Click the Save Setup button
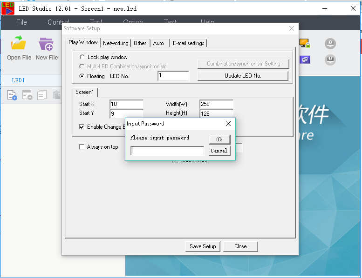The width and height of the screenshot is (362, 278). point(203,246)
